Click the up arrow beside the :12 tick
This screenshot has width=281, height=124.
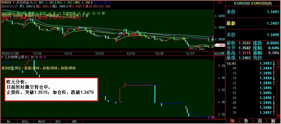tap(274, 83)
